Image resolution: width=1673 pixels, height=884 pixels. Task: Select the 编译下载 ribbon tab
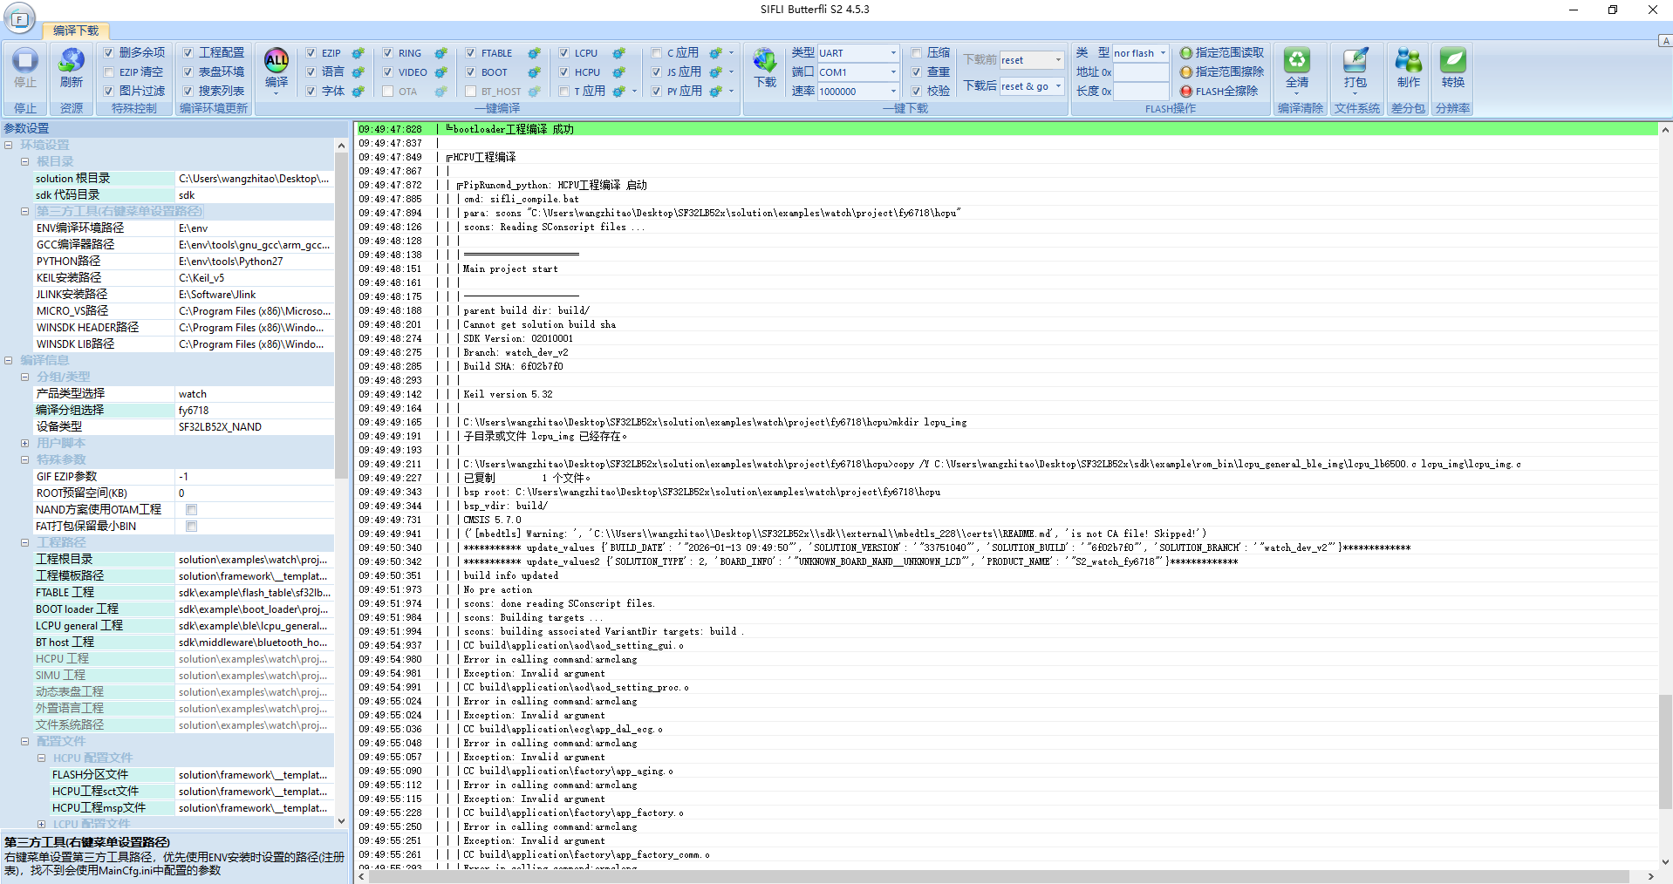[76, 31]
